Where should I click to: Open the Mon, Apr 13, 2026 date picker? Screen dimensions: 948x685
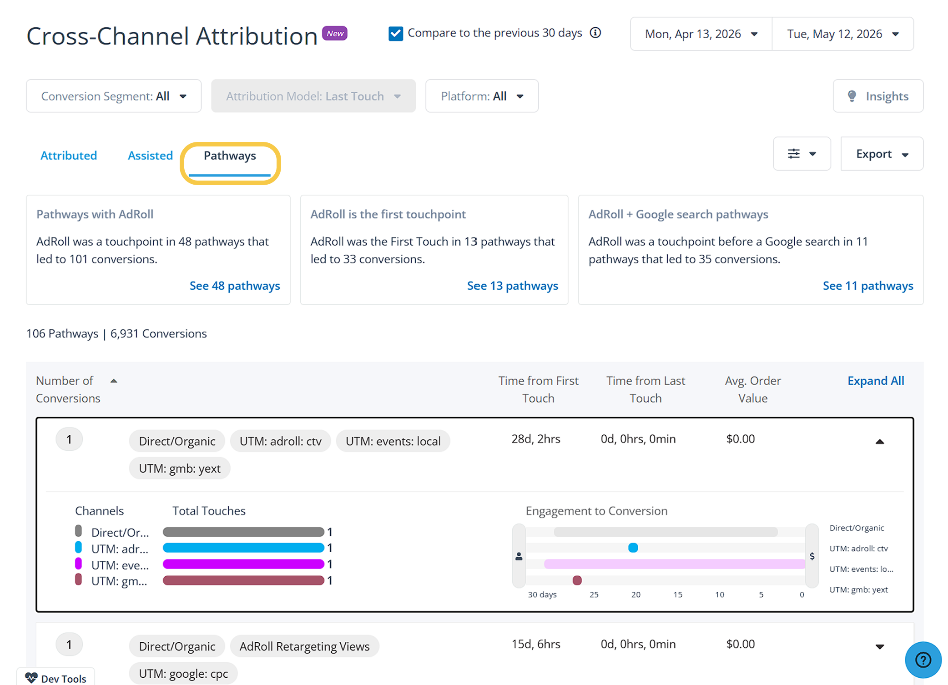701,34
